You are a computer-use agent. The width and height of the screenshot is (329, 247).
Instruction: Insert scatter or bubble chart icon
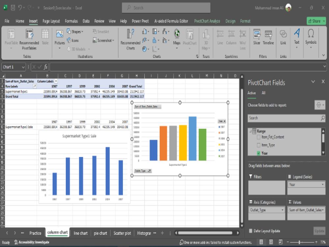[156, 49]
